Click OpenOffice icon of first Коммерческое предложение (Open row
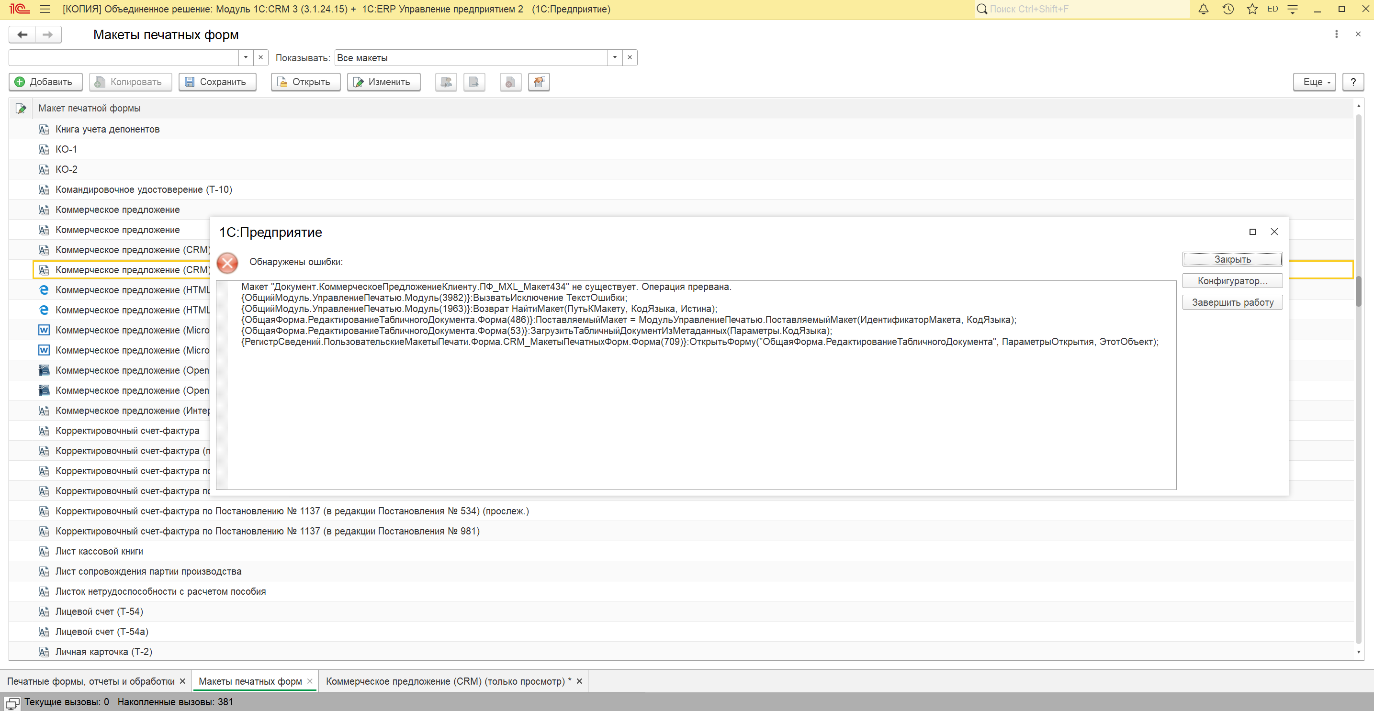The image size is (1374, 711). [x=44, y=370]
